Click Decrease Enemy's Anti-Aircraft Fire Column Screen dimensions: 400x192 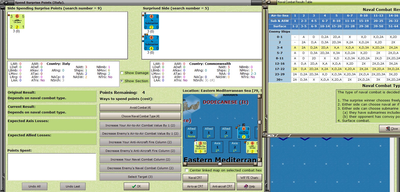pos(140,151)
